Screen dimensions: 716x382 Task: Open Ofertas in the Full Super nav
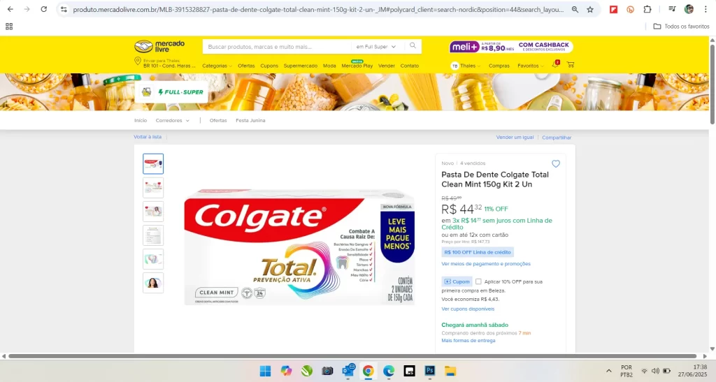[218, 120]
